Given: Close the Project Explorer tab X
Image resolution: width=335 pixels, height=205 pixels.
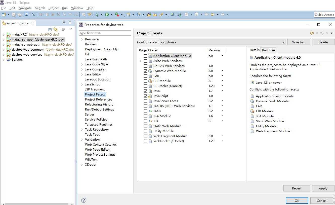Looking at the screenshot, I should point(32,23).
